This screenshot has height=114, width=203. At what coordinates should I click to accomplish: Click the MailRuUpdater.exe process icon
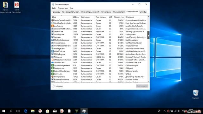(52, 40)
